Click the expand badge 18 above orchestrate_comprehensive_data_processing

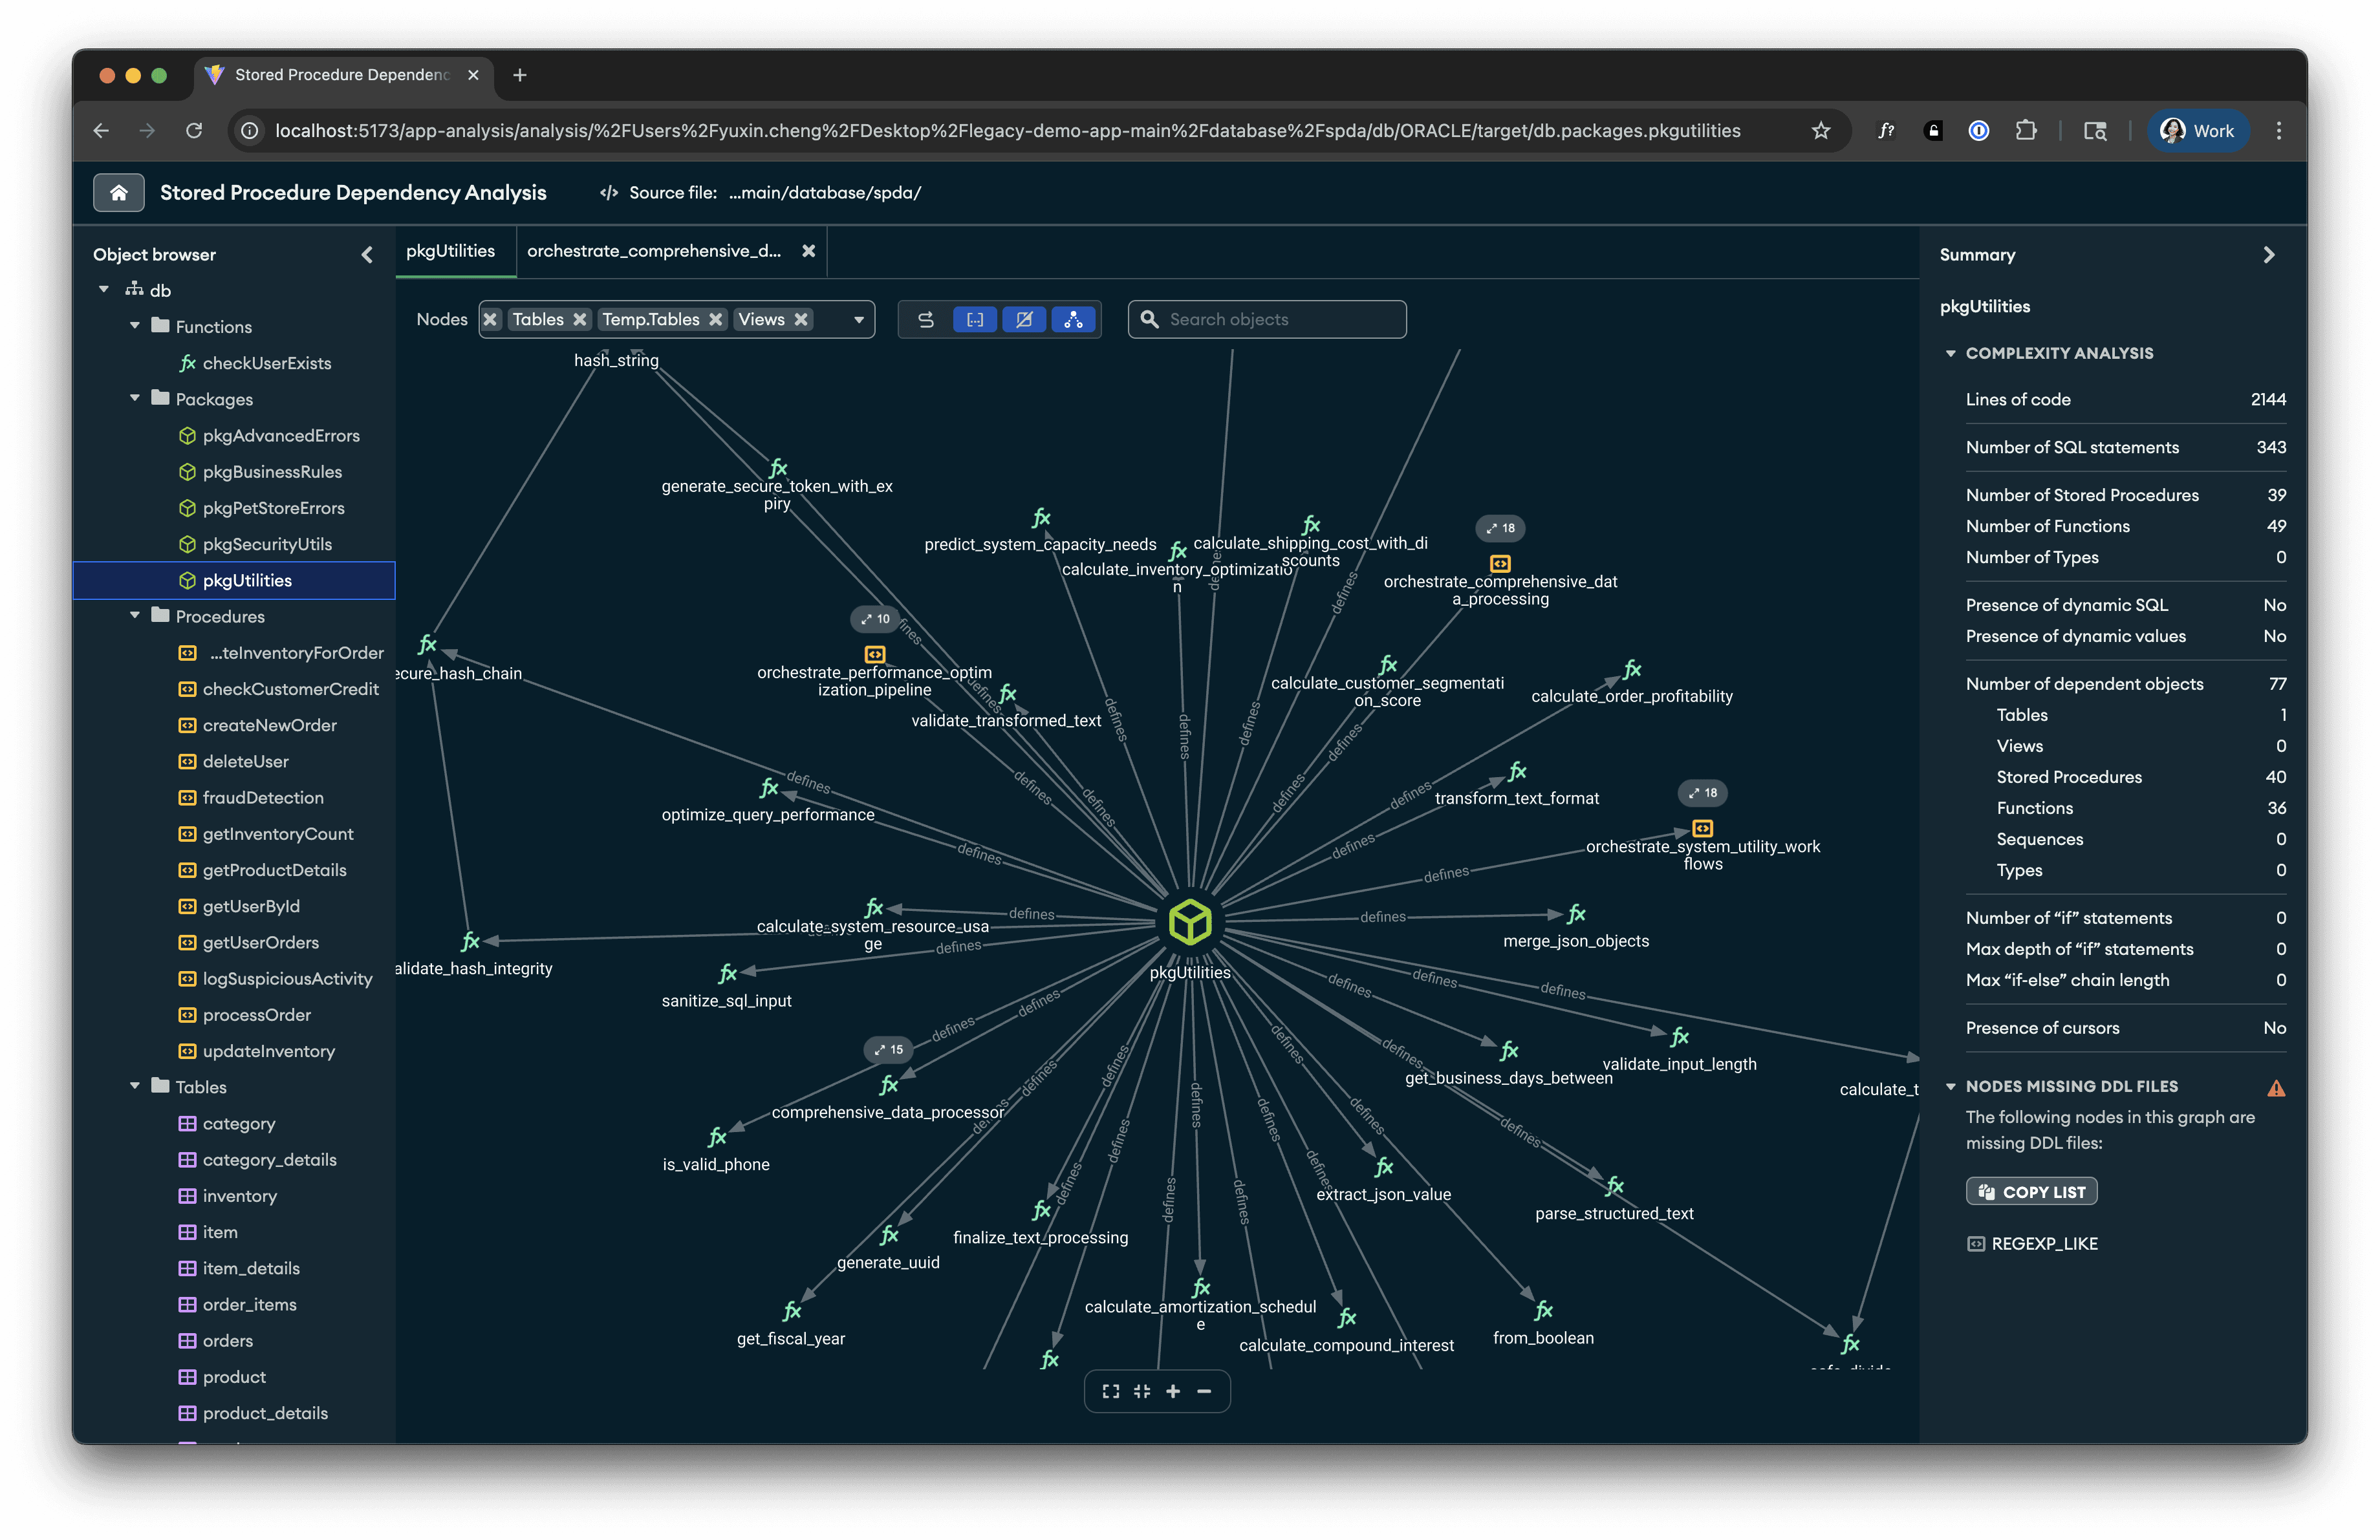point(1500,528)
